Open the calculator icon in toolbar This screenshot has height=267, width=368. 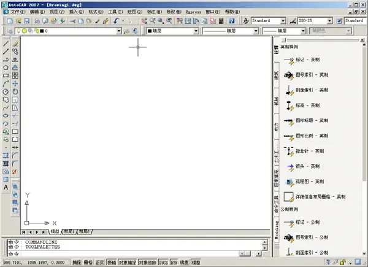pyautogui.click(x=221, y=21)
